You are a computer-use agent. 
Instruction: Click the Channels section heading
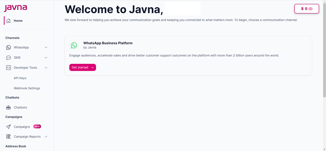pyautogui.click(x=12, y=38)
